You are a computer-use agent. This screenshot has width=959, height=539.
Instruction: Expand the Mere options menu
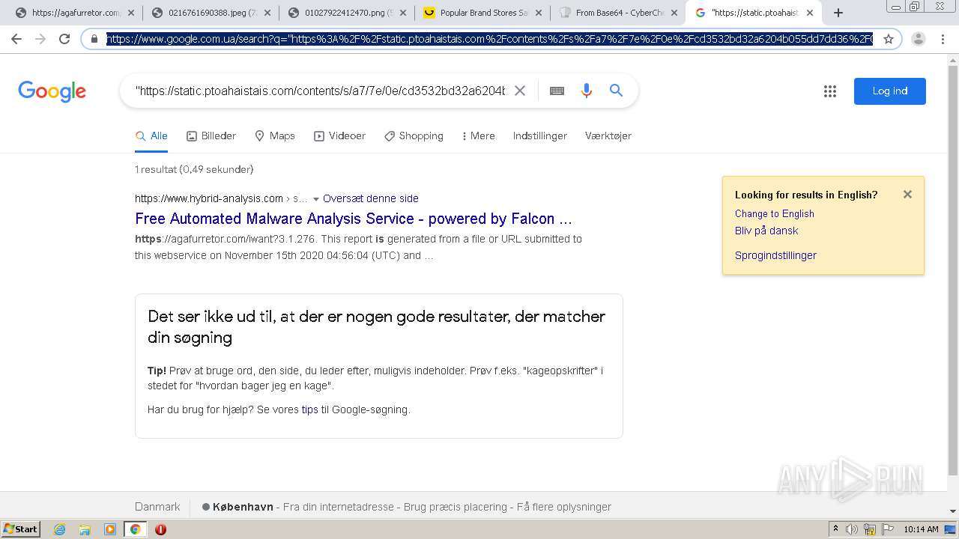(x=478, y=135)
